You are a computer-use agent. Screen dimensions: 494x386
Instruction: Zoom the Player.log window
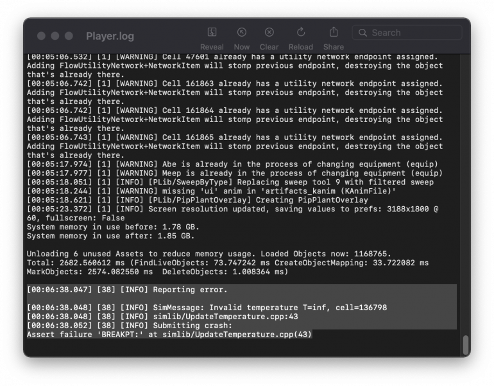[69, 36]
